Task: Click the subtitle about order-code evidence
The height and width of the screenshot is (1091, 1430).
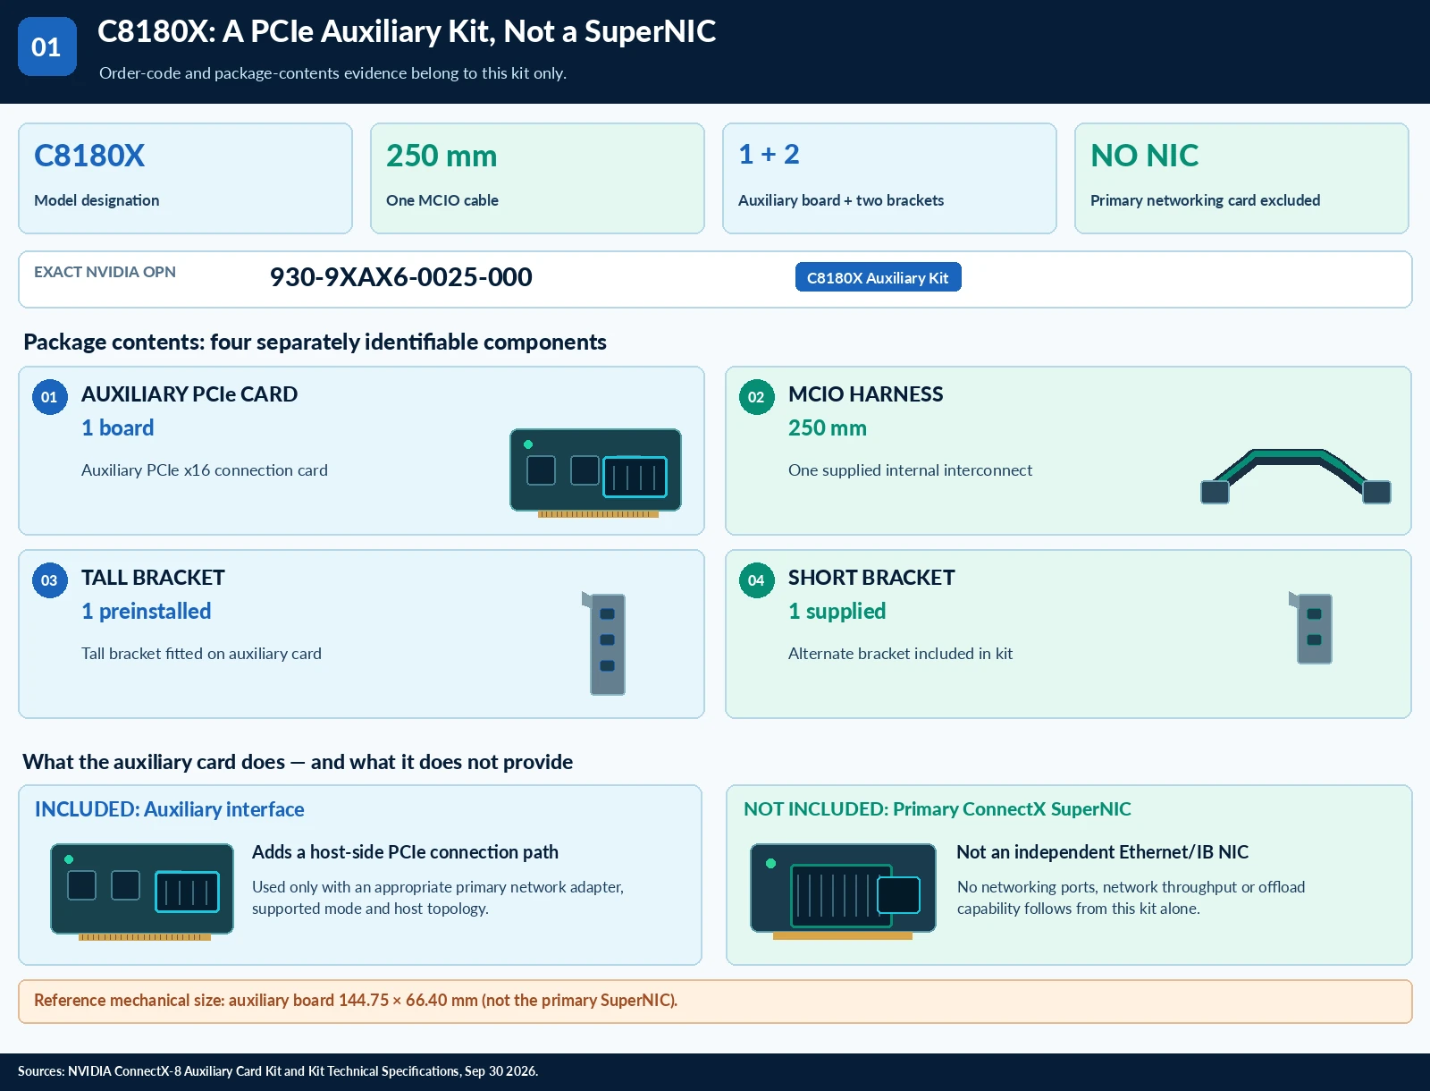Action: coord(332,73)
